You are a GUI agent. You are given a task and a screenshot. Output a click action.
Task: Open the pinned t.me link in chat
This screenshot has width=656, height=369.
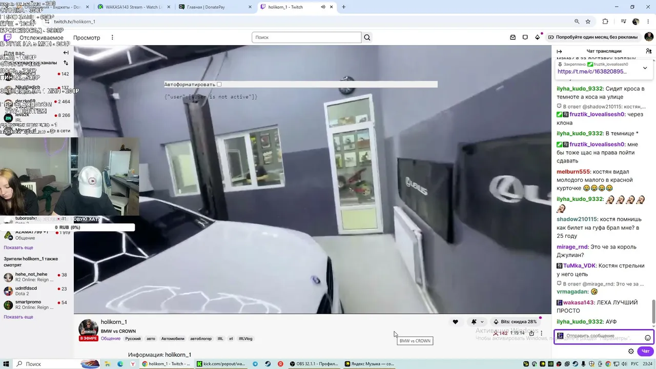click(592, 72)
